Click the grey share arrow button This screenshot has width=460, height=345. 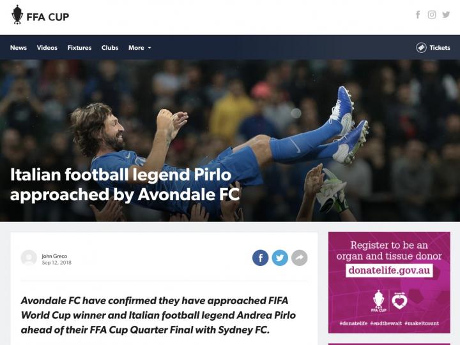click(299, 258)
